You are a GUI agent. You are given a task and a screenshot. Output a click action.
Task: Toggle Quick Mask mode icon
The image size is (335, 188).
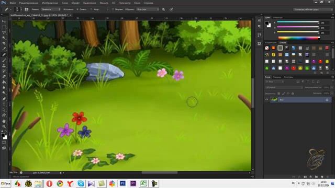4,143
